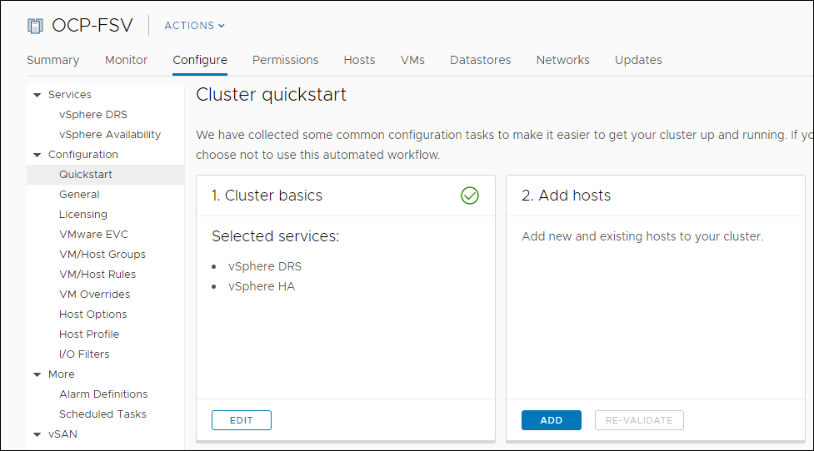Screen dimensions: 814x451
Task: Click 'Add new and existing hosts' description
Action: click(x=642, y=236)
